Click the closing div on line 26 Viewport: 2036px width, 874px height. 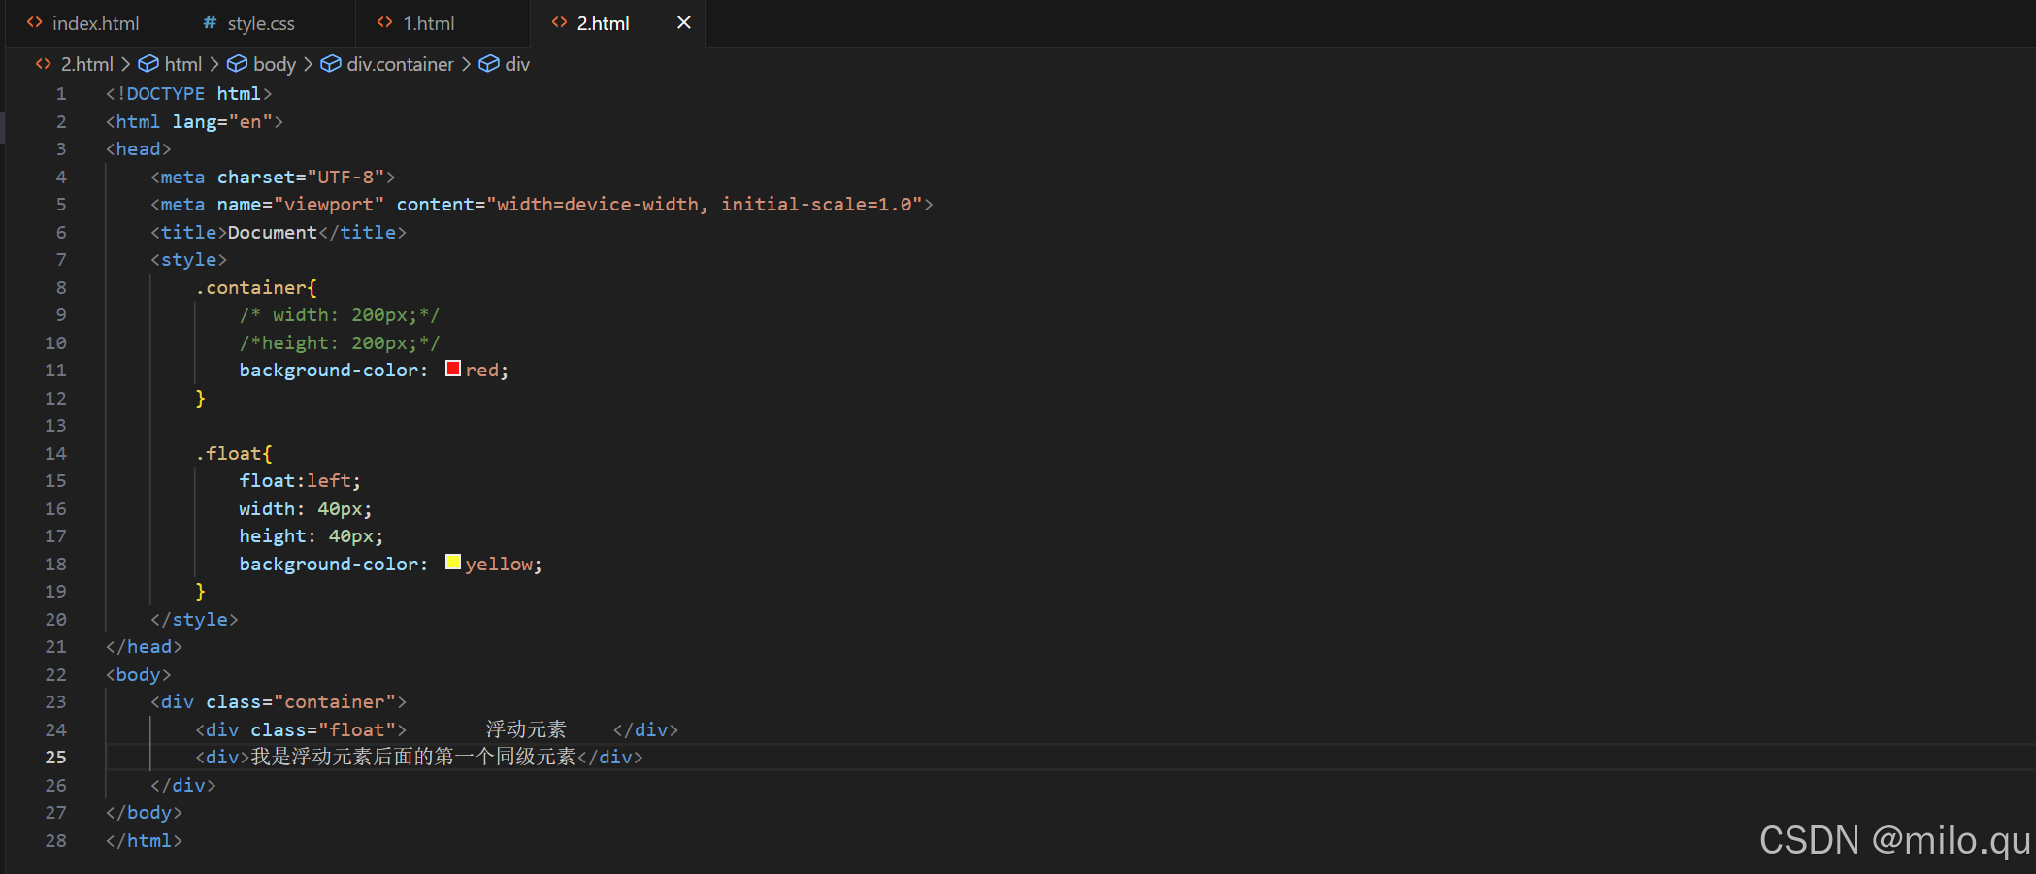pyautogui.click(x=183, y=786)
